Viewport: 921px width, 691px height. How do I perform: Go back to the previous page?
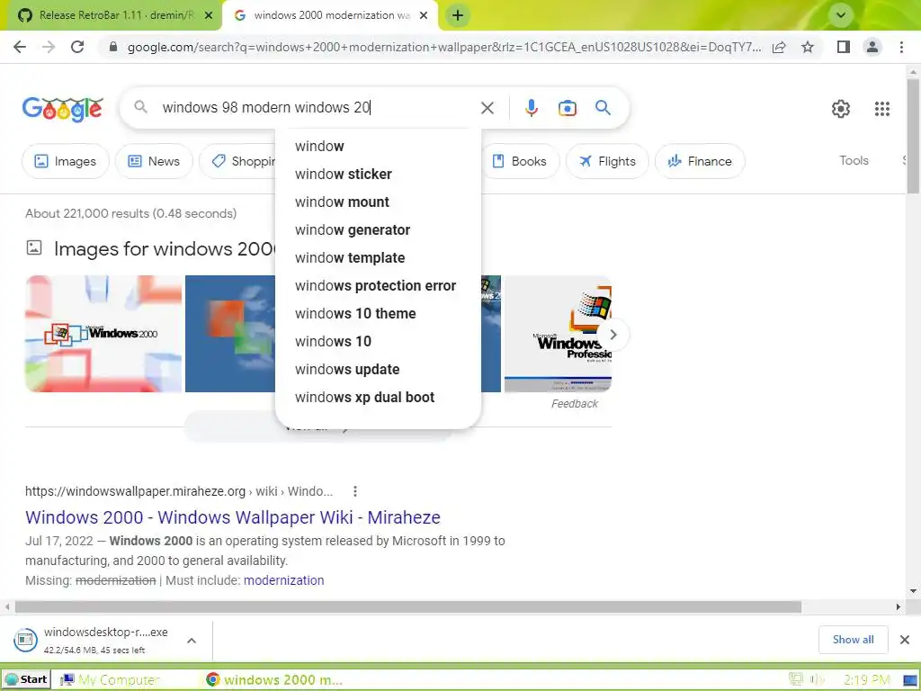[x=20, y=47]
